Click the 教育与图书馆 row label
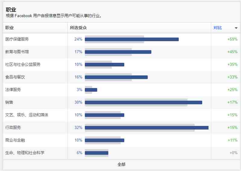 coord(17,52)
